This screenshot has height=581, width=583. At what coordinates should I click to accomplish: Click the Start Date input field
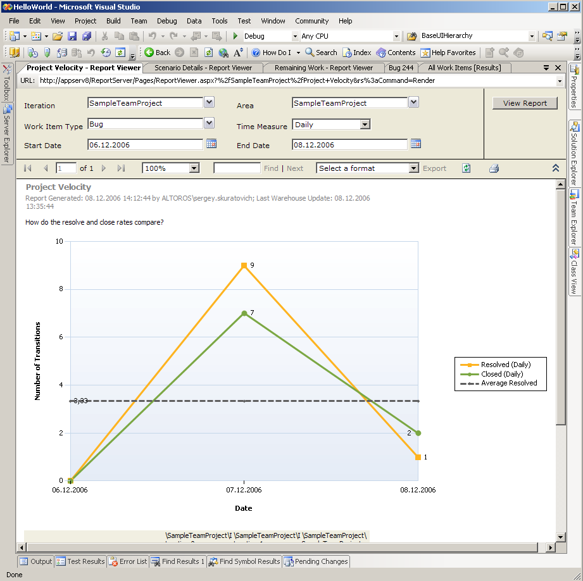tap(146, 144)
